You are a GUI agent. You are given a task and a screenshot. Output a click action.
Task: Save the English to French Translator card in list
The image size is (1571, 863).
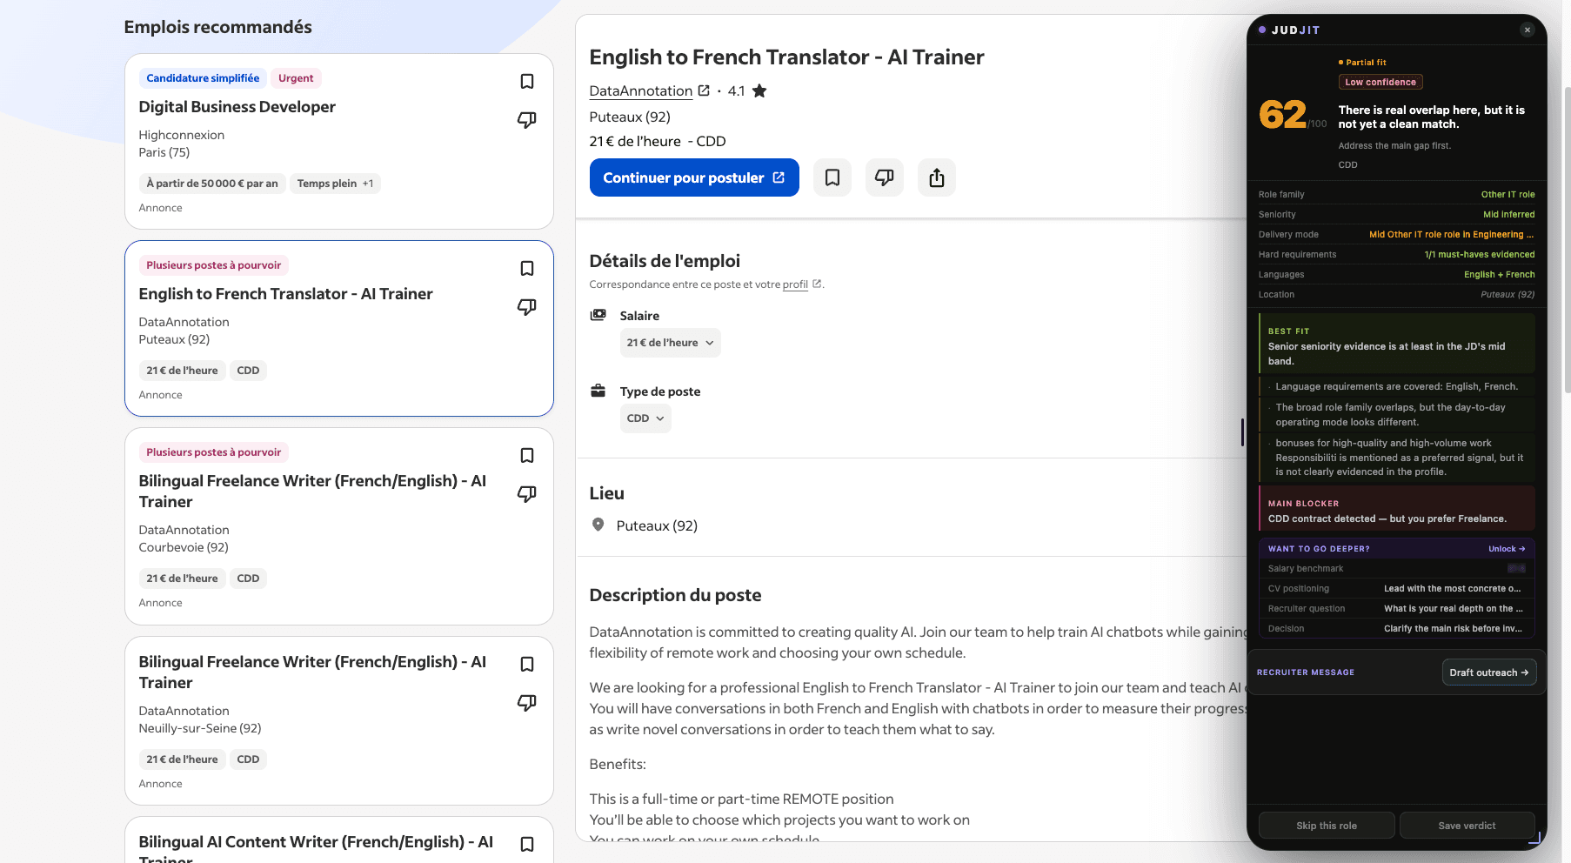click(527, 268)
